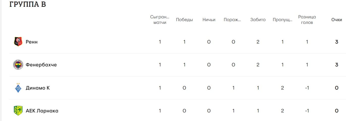Image resolution: width=346 pixels, height=121 pixels.
Task: Click Ренн's points value 3
Action: (x=336, y=42)
